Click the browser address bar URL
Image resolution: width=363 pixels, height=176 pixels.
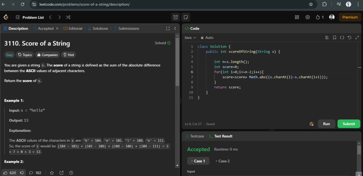click(x=85, y=4)
